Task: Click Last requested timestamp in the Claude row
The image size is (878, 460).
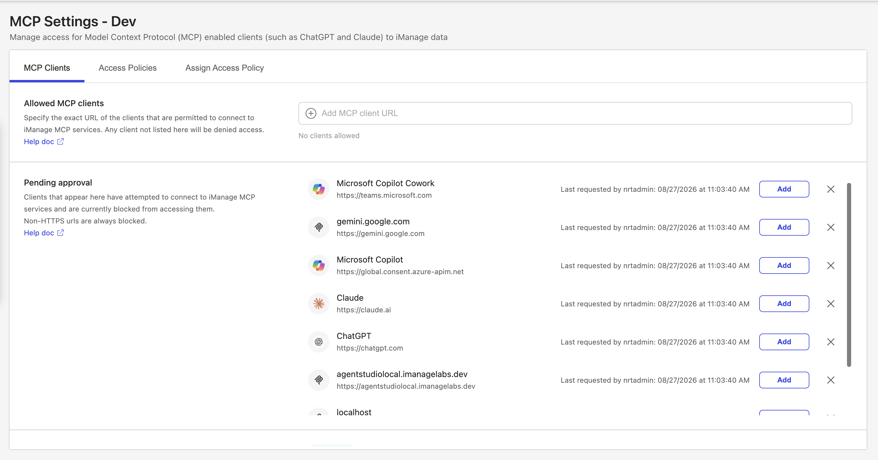Action: pos(655,304)
